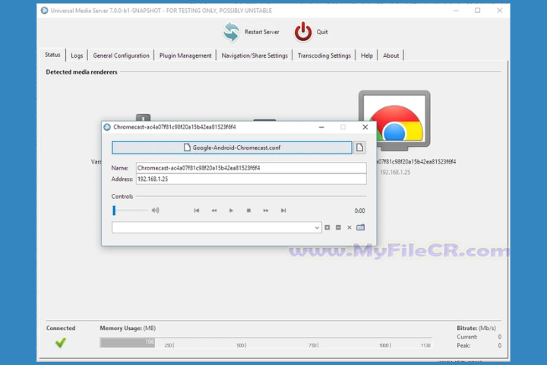Open the Logs tab
547x365 pixels.
coord(77,56)
